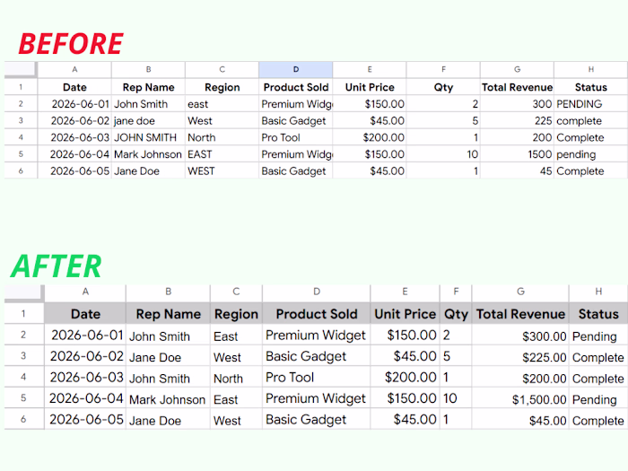Click 'Qty' header cell in AFTER table
628x471 pixels.
click(x=456, y=314)
